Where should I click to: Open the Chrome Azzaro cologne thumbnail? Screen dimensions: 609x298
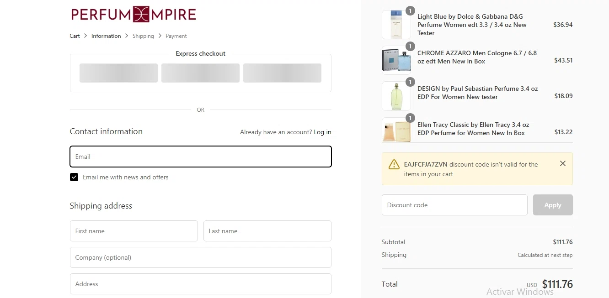point(396,60)
